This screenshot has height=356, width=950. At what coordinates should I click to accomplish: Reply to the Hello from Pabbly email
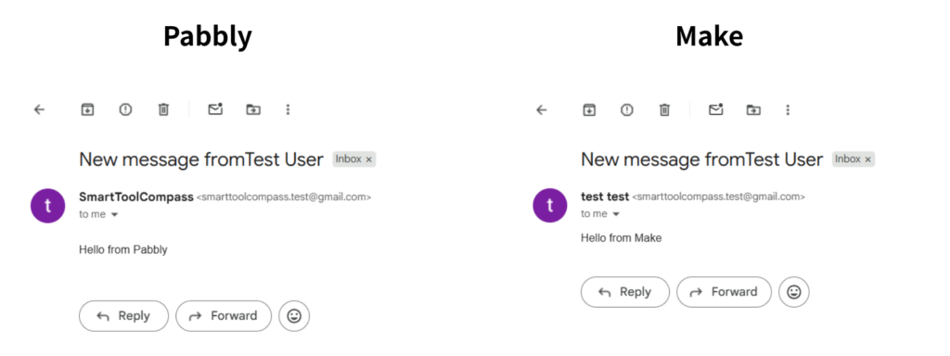[124, 316]
